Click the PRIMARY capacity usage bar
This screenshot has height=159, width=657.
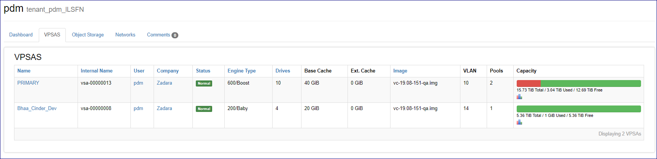(578, 83)
